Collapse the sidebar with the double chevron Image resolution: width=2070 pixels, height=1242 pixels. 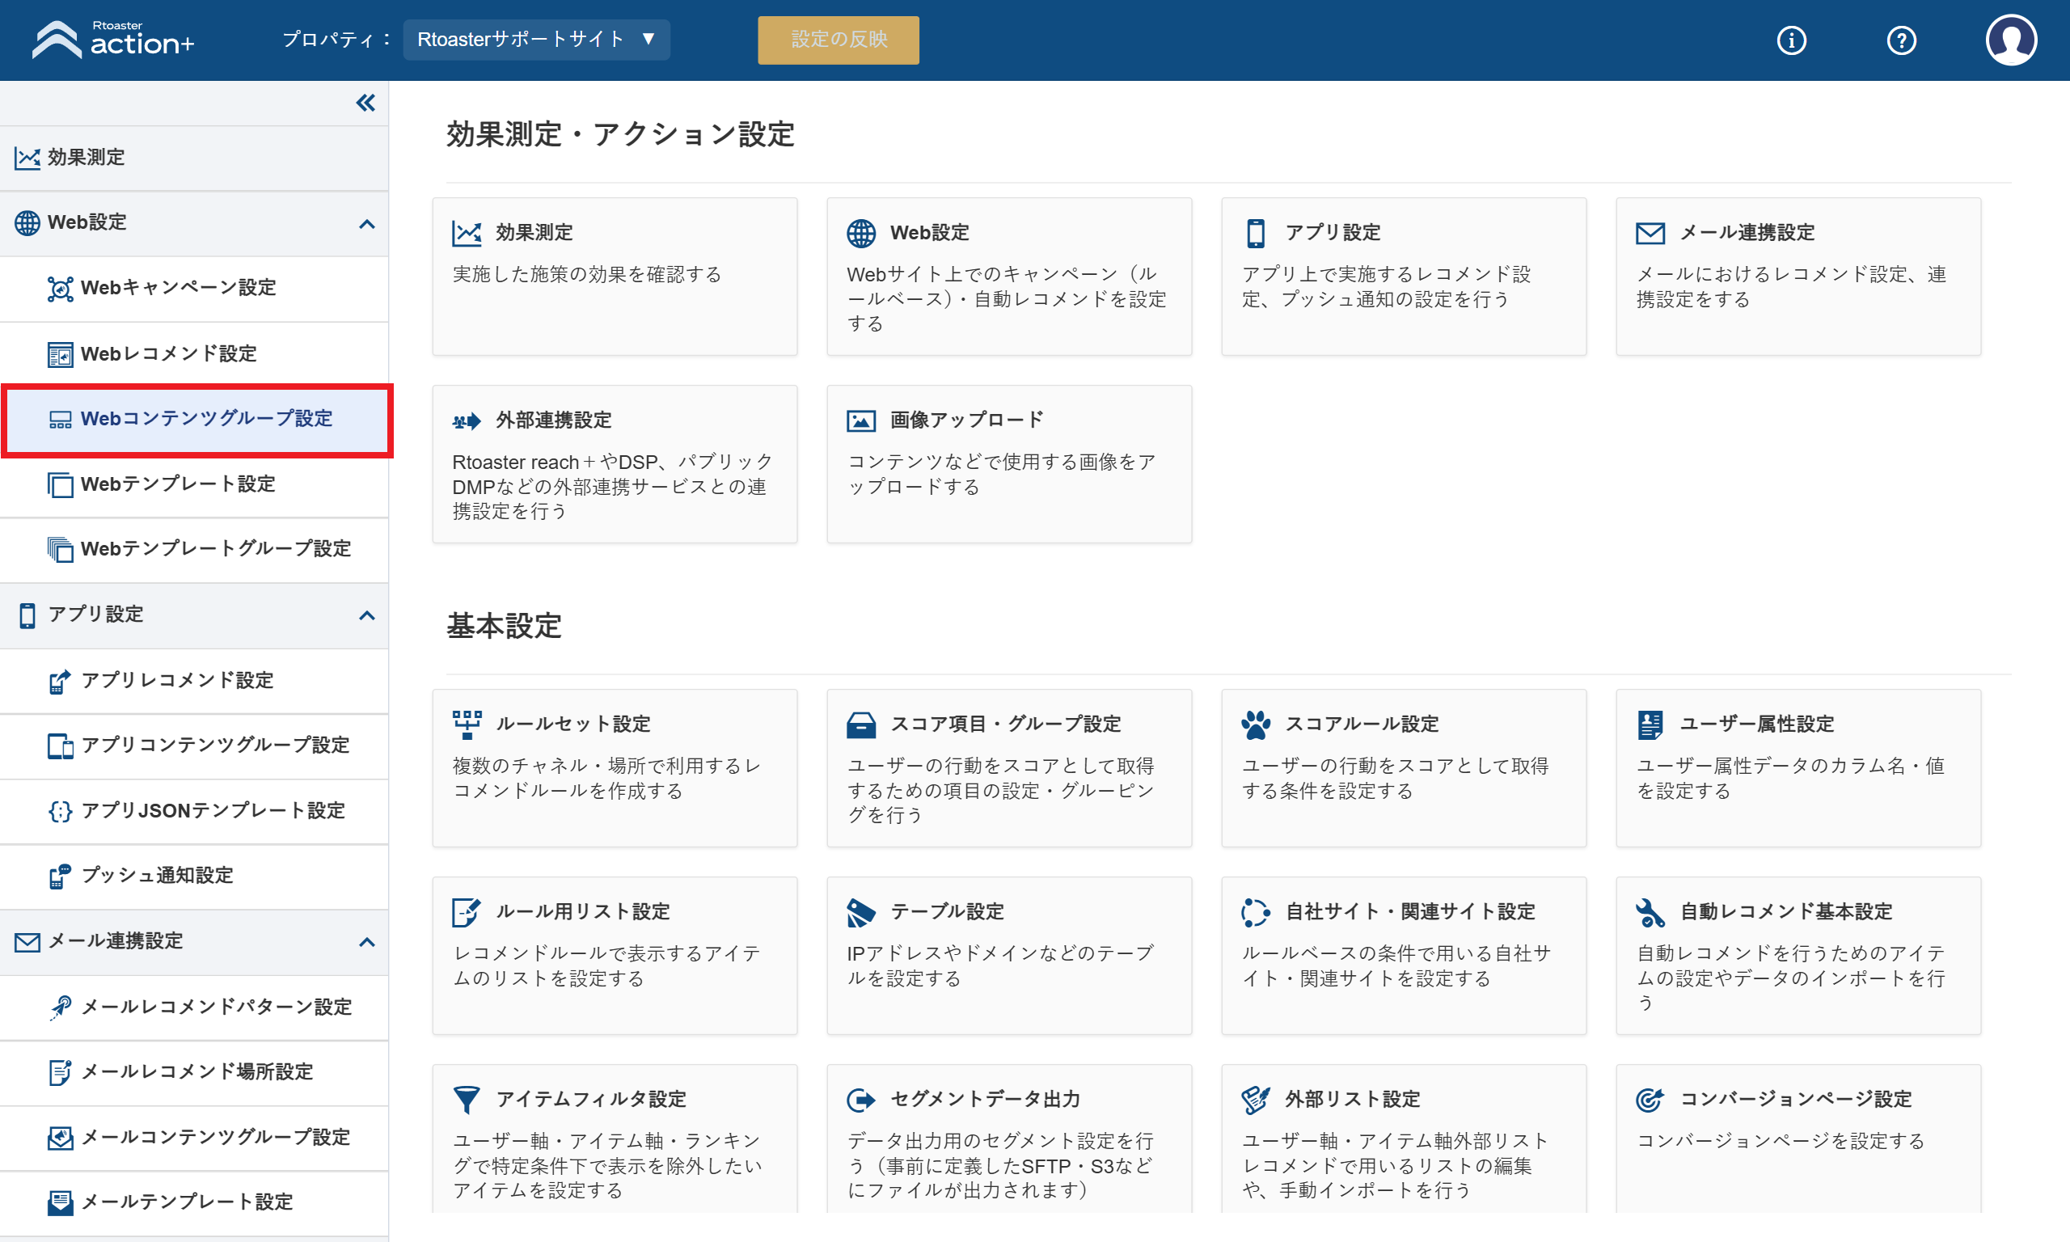coord(365,103)
